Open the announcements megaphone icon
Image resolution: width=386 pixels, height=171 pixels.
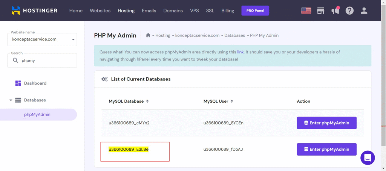tap(335, 11)
